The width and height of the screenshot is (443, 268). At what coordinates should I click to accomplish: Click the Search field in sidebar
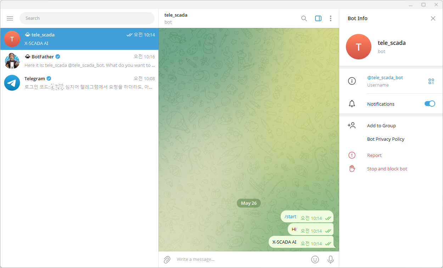[87, 18]
